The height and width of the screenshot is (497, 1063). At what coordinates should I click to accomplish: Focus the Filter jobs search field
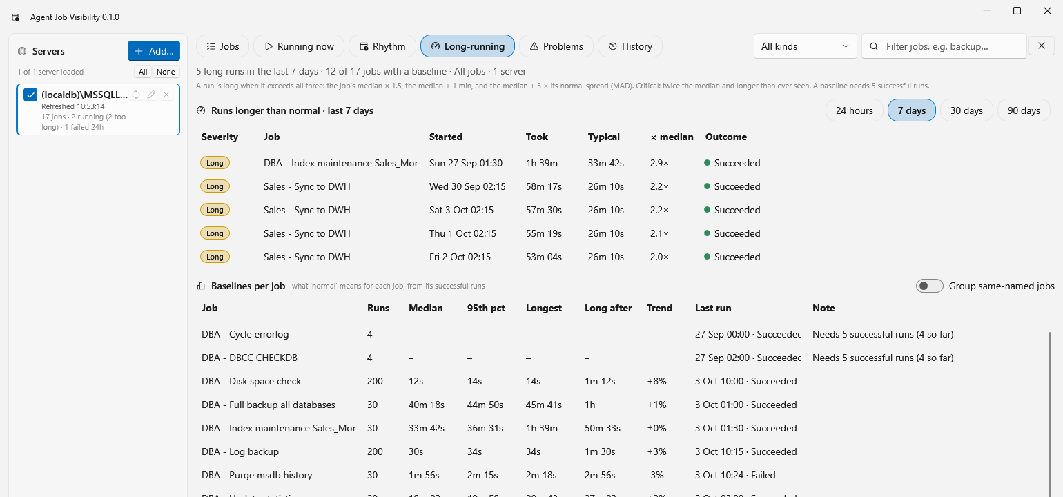(x=944, y=46)
